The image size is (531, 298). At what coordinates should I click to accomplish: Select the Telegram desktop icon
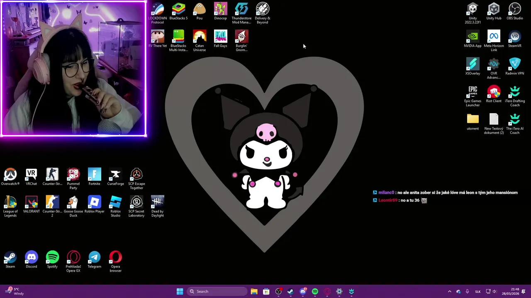(x=94, y=260)
